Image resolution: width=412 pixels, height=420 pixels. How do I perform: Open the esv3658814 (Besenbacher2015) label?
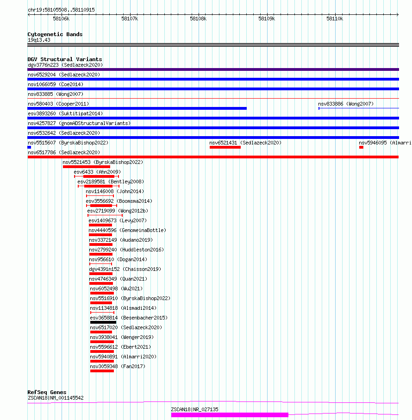pos(129,318)
